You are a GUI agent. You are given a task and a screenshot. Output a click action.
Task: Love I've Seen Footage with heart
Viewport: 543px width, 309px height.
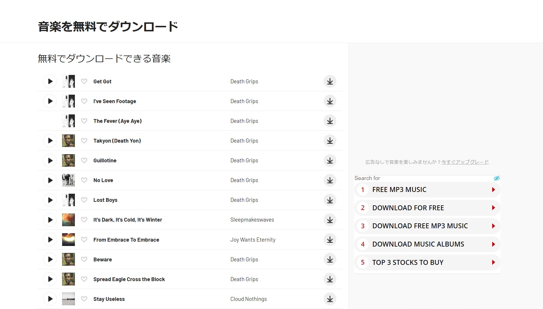coord(84,101)
